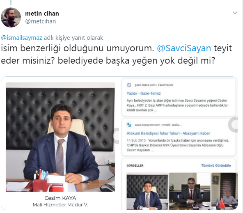Image resolution: width=243 pixels, height=213 pixels.
Task: Open first image result with black headboard
Action: pyautogui.click(x=147, y=191)
